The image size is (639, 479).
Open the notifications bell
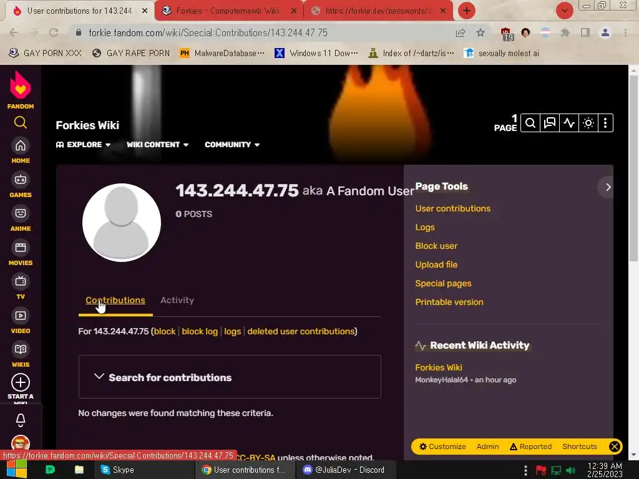pyautogui.click(x=21, y=420)
